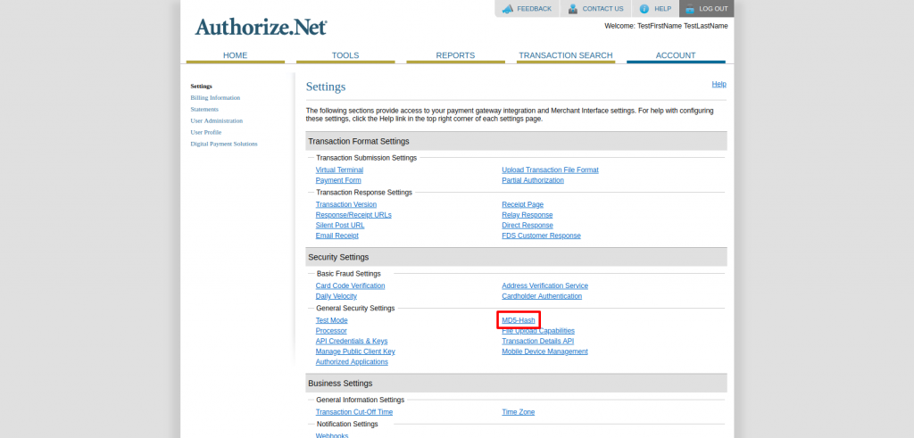Select the ACCOUNT tab
The height and width of the screenshot is (438, 914).
point(676,56)
